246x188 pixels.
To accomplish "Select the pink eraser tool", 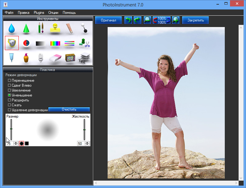I will tap(55, 57).
